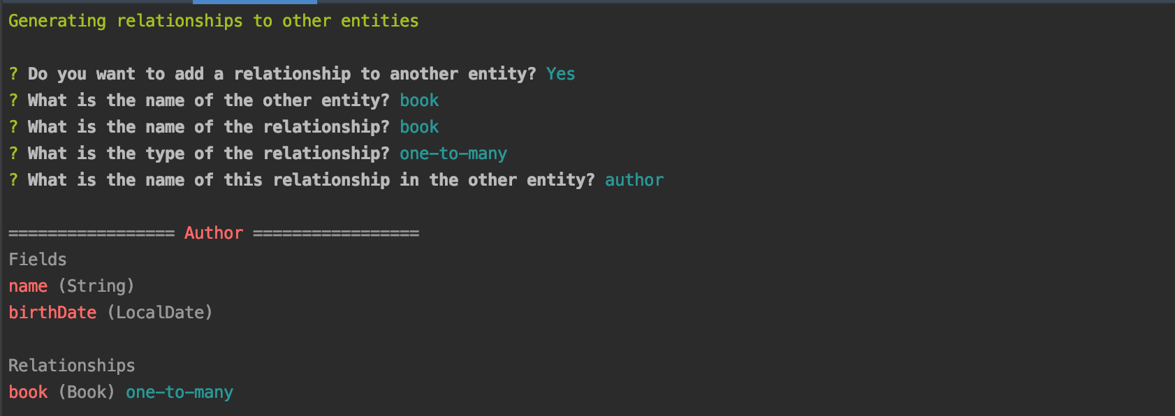Image resolution: width=1175 pixels, height=416 pixels.
Task: Click 'book' answer for other entity name
Action: point(419,101)
